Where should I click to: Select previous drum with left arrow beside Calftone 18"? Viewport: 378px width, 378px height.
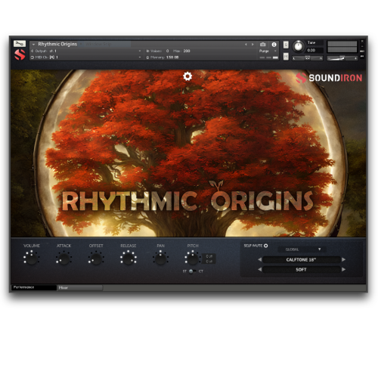(260, 259)
